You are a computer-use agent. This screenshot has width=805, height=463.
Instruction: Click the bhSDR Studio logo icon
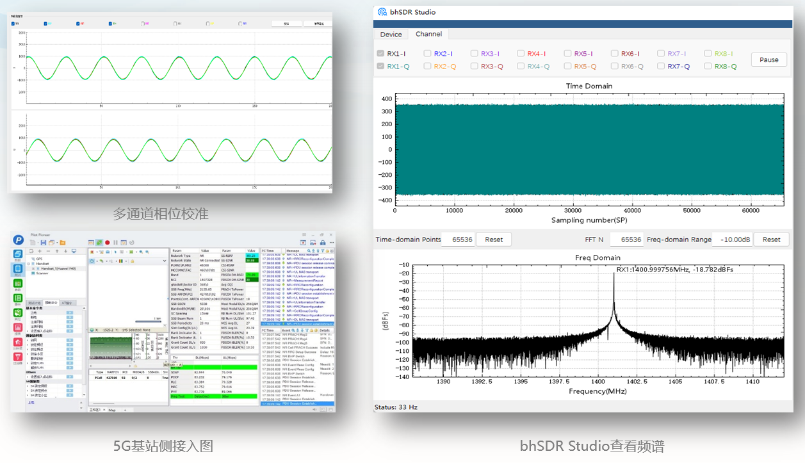coord(382,12)
